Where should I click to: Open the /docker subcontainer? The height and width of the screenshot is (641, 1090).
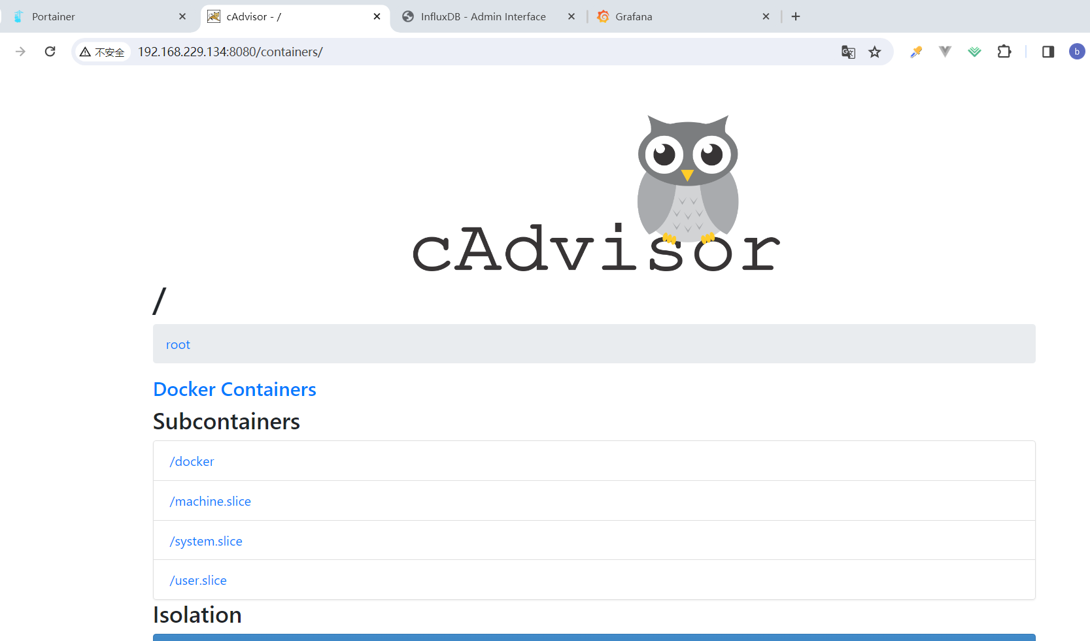(x=192, y=461)
